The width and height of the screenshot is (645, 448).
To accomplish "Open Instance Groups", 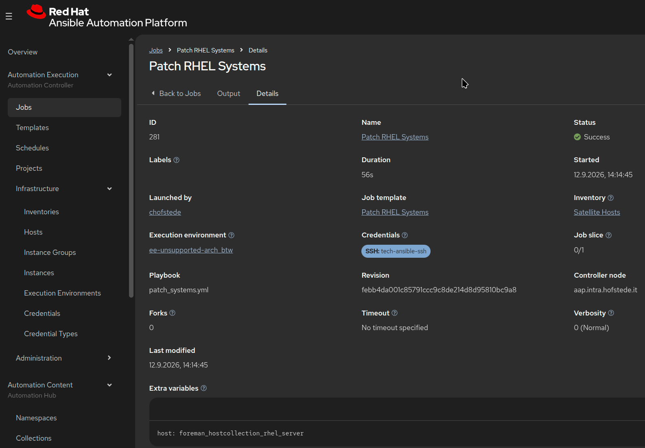I will click(50, 252).
